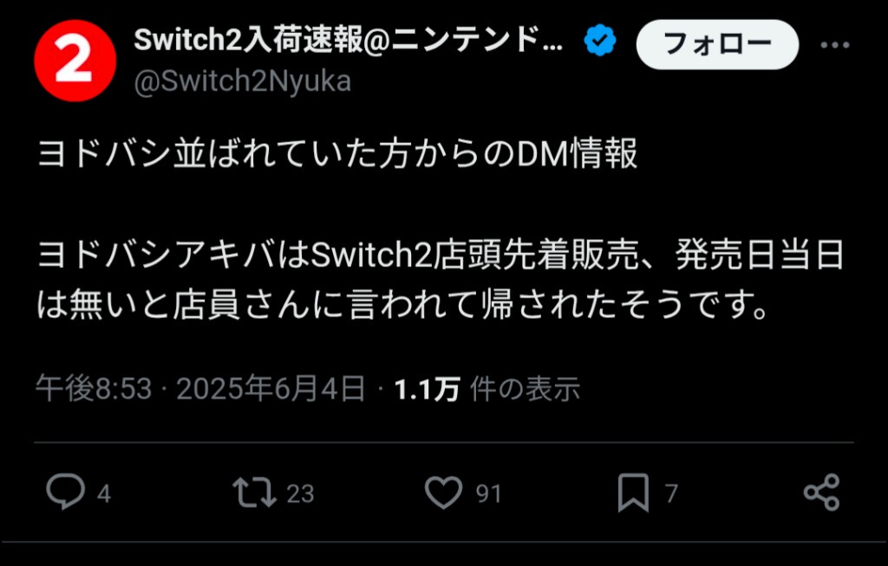The height and width of the screenshot is (566, 888).
Task: Click the bookmark count number 7
Action: [671, 494]
